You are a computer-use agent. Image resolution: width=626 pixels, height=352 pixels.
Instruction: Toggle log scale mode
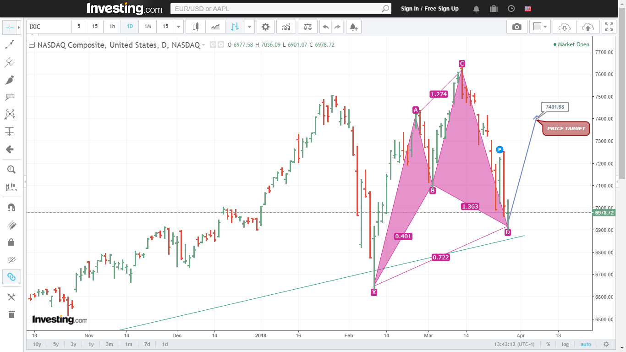tap(566, 344)
